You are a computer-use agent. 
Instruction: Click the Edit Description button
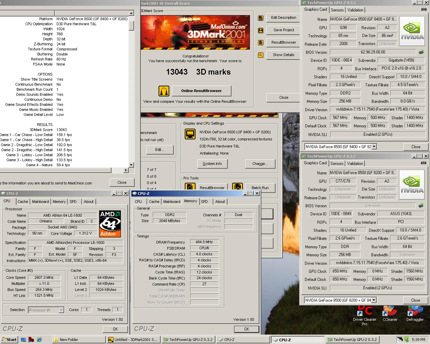284,17
